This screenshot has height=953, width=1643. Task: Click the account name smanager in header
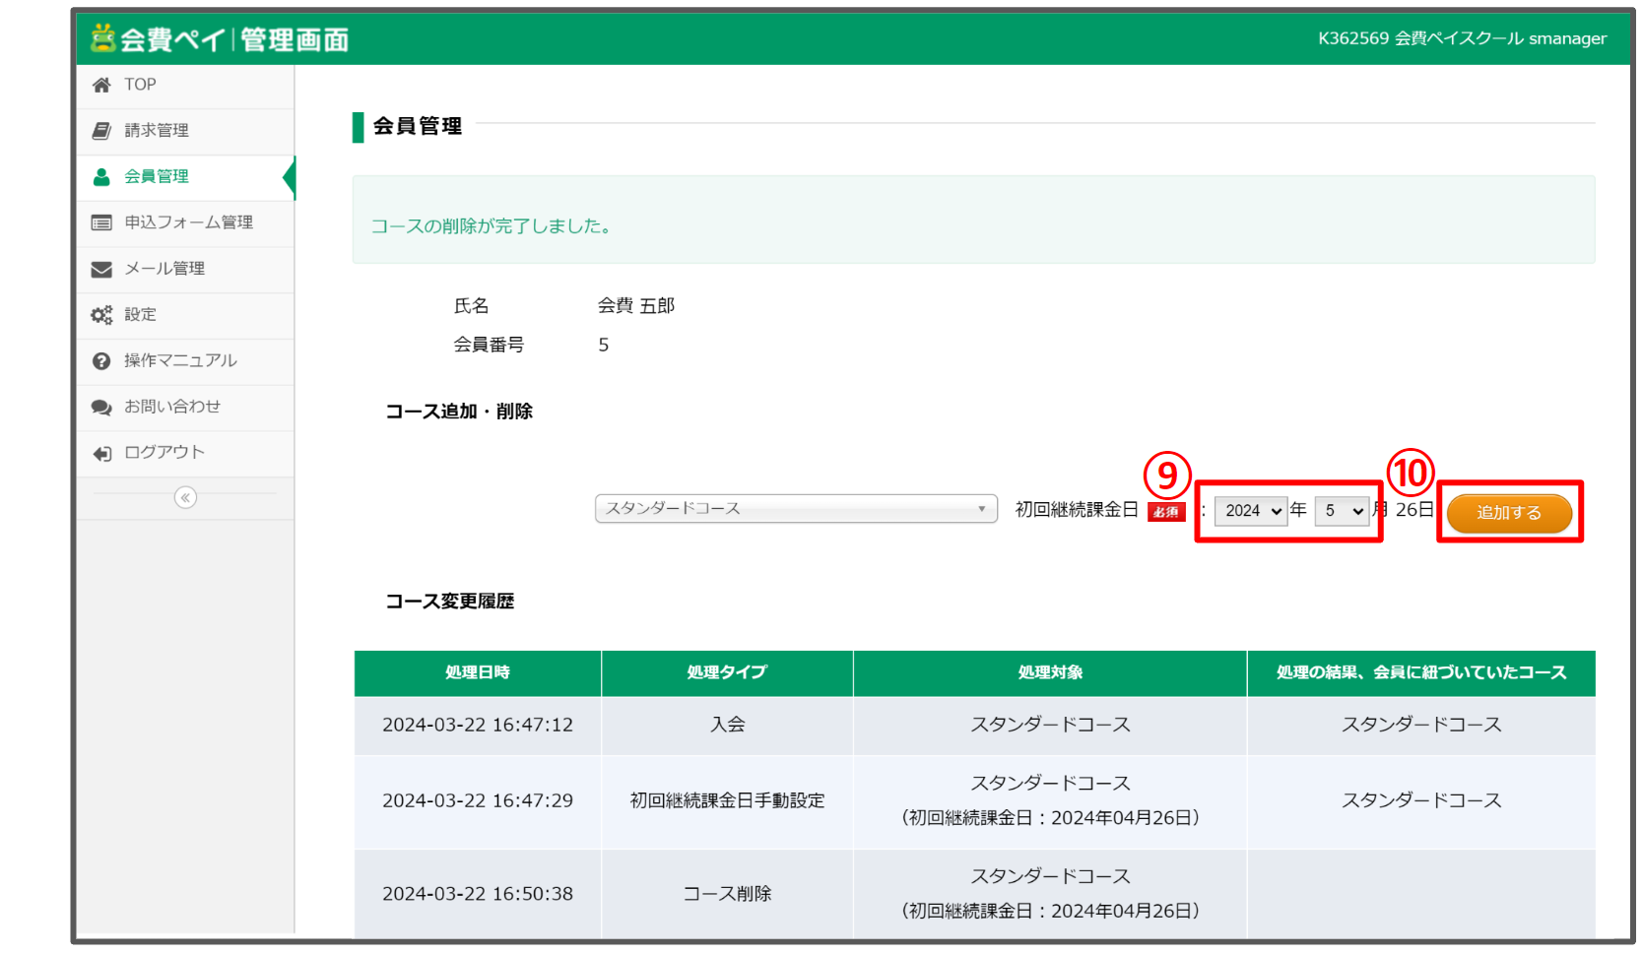(1566, 38)
